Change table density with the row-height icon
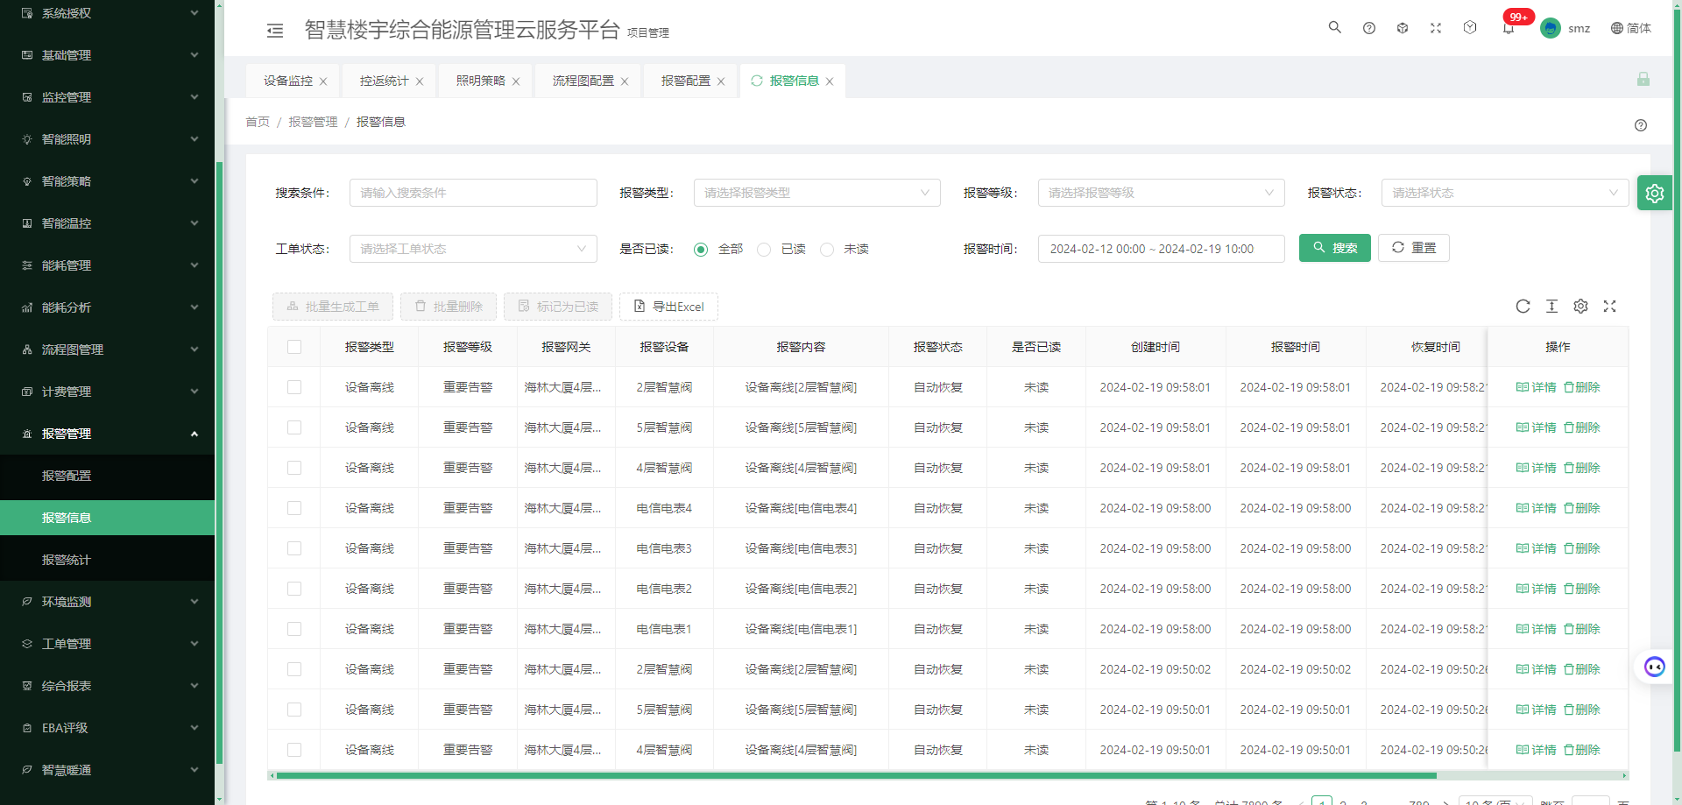Image resolution: width=1682 pixels, height=805 pixels. click(x=1552, y=306)
